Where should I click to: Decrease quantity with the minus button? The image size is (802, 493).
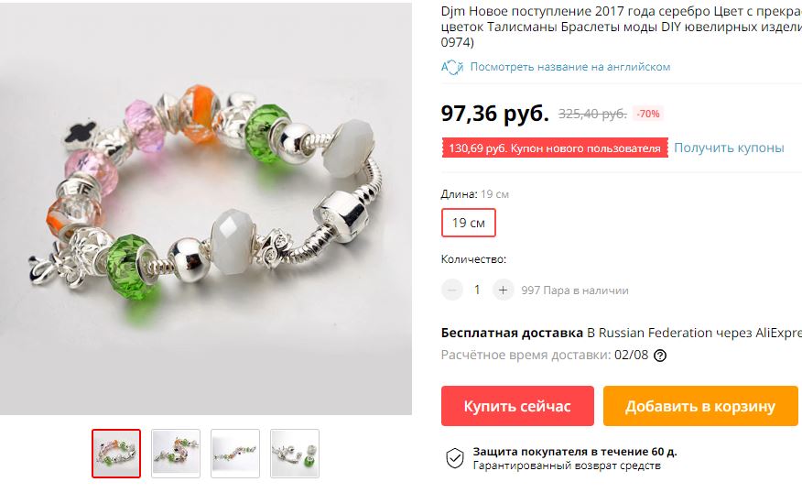point(451,290)
